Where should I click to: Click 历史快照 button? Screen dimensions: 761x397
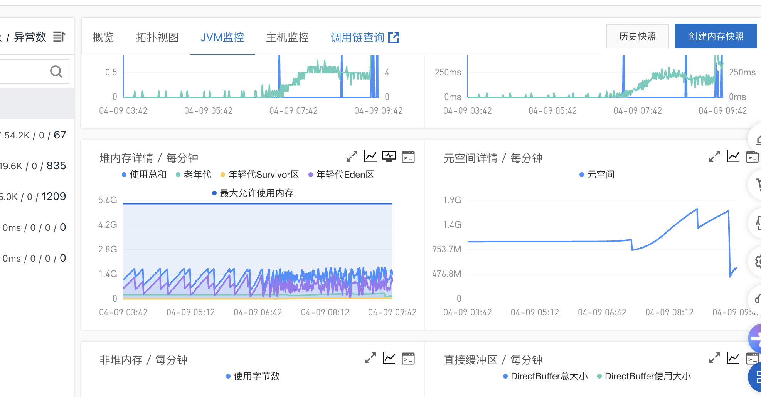tap(638, 36)
